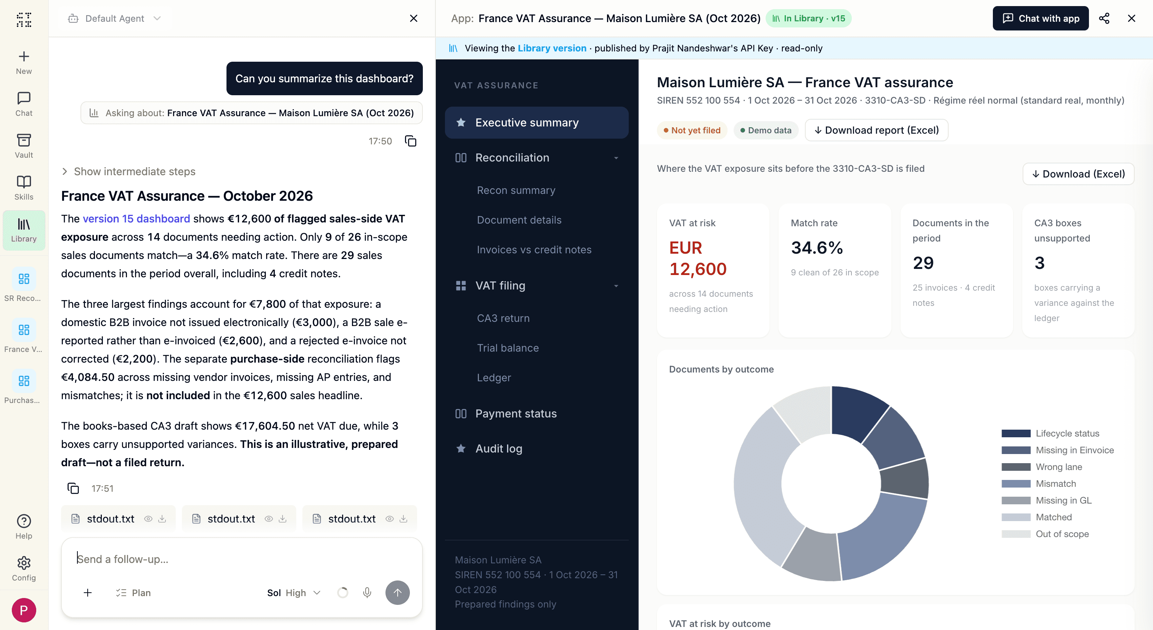Copy the user message at 17:50

[x=410, y=141]
